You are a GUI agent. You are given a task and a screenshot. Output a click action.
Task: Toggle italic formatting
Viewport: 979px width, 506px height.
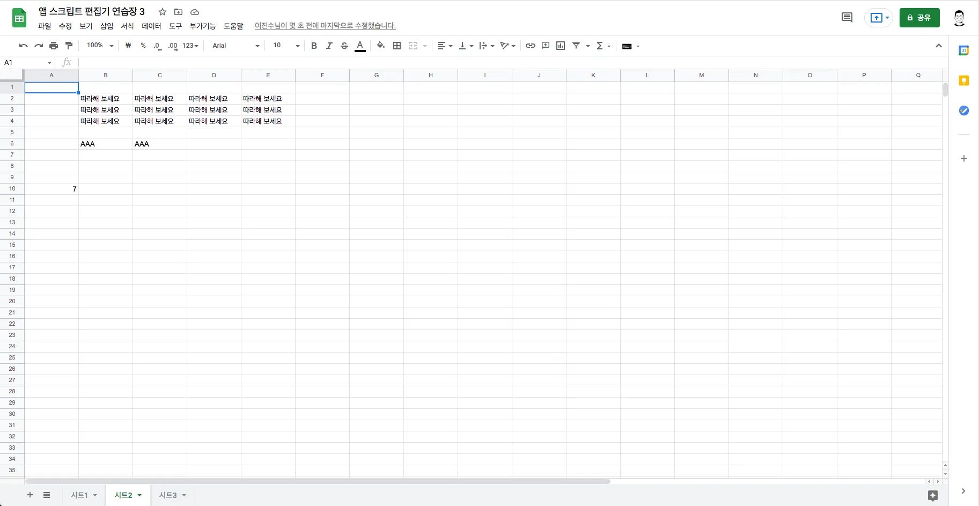point(329,46)
